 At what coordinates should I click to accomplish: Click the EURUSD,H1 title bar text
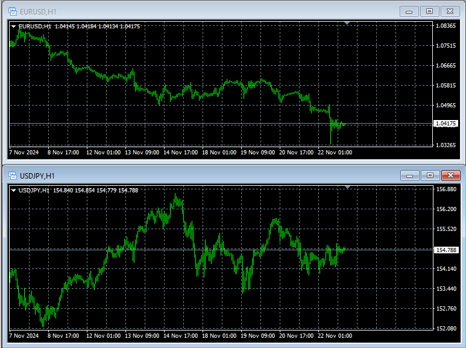[38, 12]
